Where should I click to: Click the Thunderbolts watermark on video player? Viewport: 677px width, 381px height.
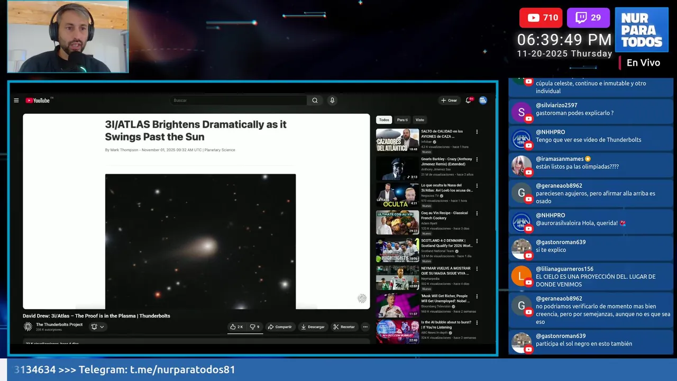click(362, 298)
